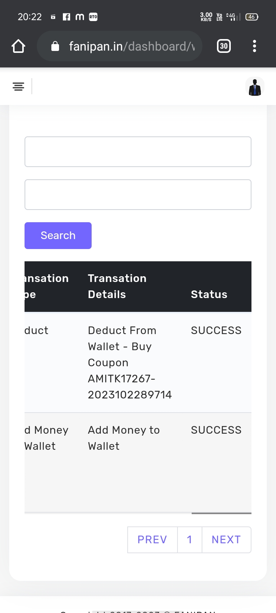Open the hamburger sidebar menu
The height and width of the screenshot is (613, 276).
click(18, 87)
